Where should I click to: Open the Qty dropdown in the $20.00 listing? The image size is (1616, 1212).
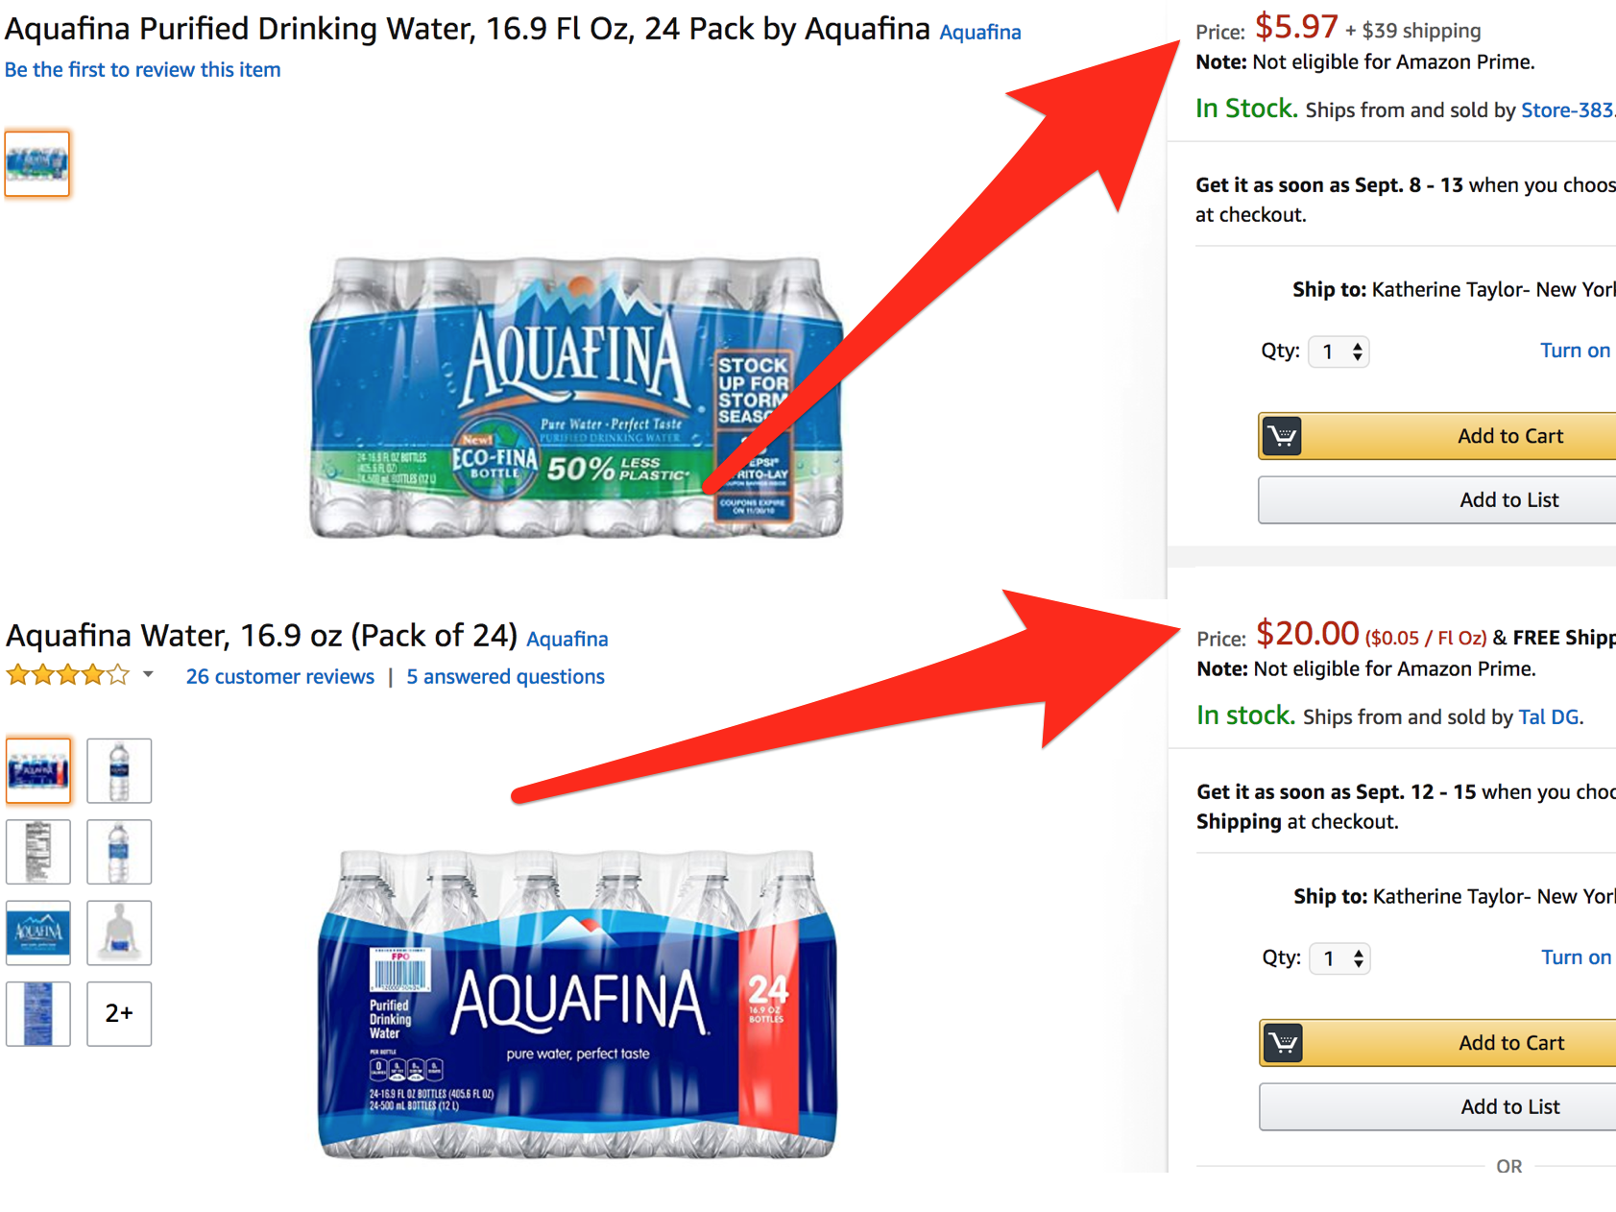point(1340,958)
